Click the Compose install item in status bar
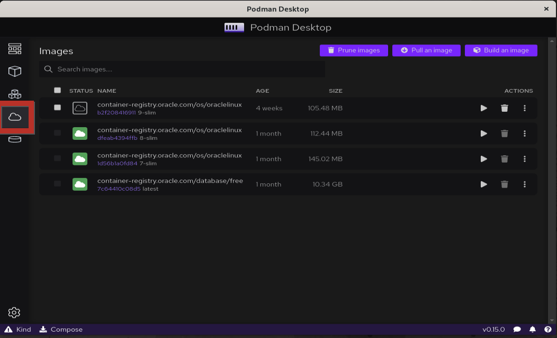 pyautogui.click(x=61, y=330)
